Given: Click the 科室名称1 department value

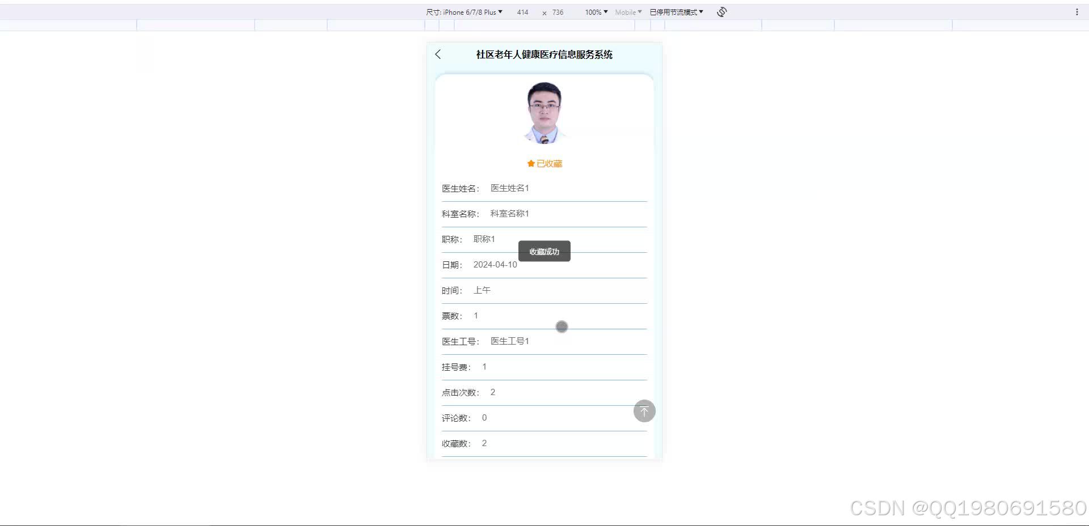Looking at the screenshot, I should click(x=509, y=213).
